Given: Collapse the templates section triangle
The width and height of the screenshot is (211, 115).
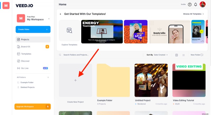Looking at the screenshot, I should [60, 14].
